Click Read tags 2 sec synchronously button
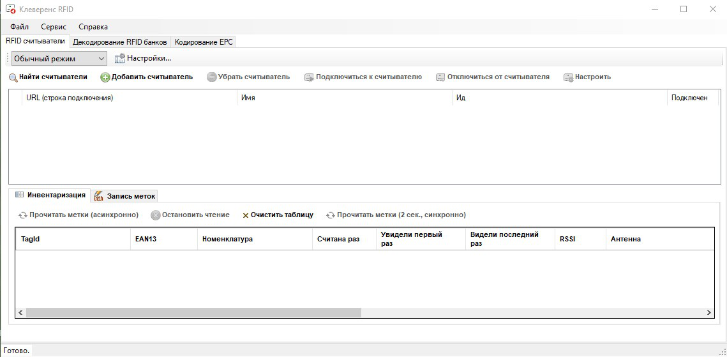This screenshot has width=727, height=357. pos(396,215)
